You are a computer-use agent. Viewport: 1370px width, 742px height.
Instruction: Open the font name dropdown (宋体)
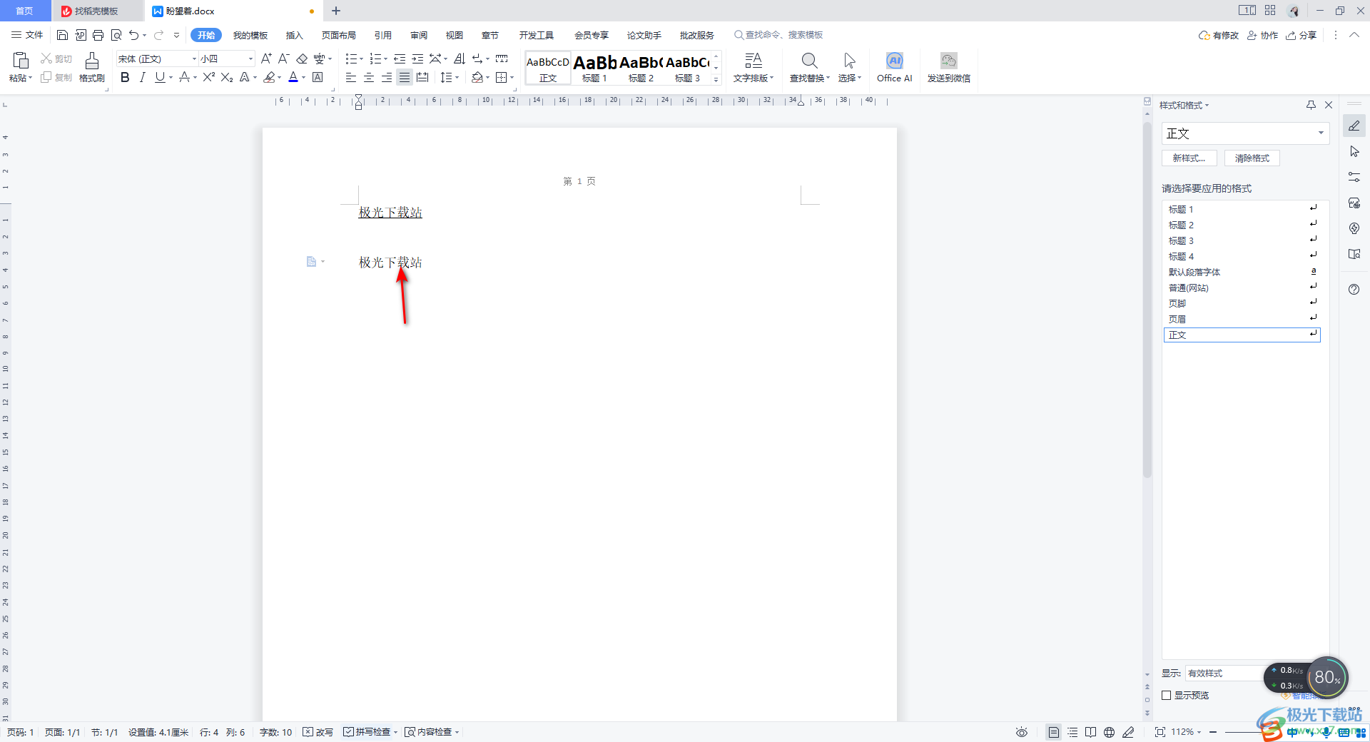point(194,59)
